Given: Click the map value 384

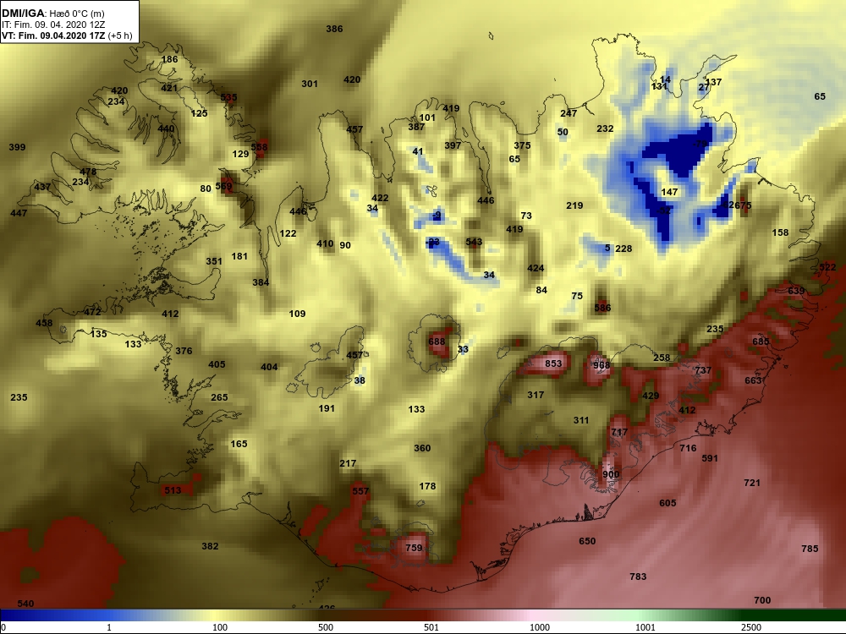Looking at the screenshot, I should tap(261, 282).
